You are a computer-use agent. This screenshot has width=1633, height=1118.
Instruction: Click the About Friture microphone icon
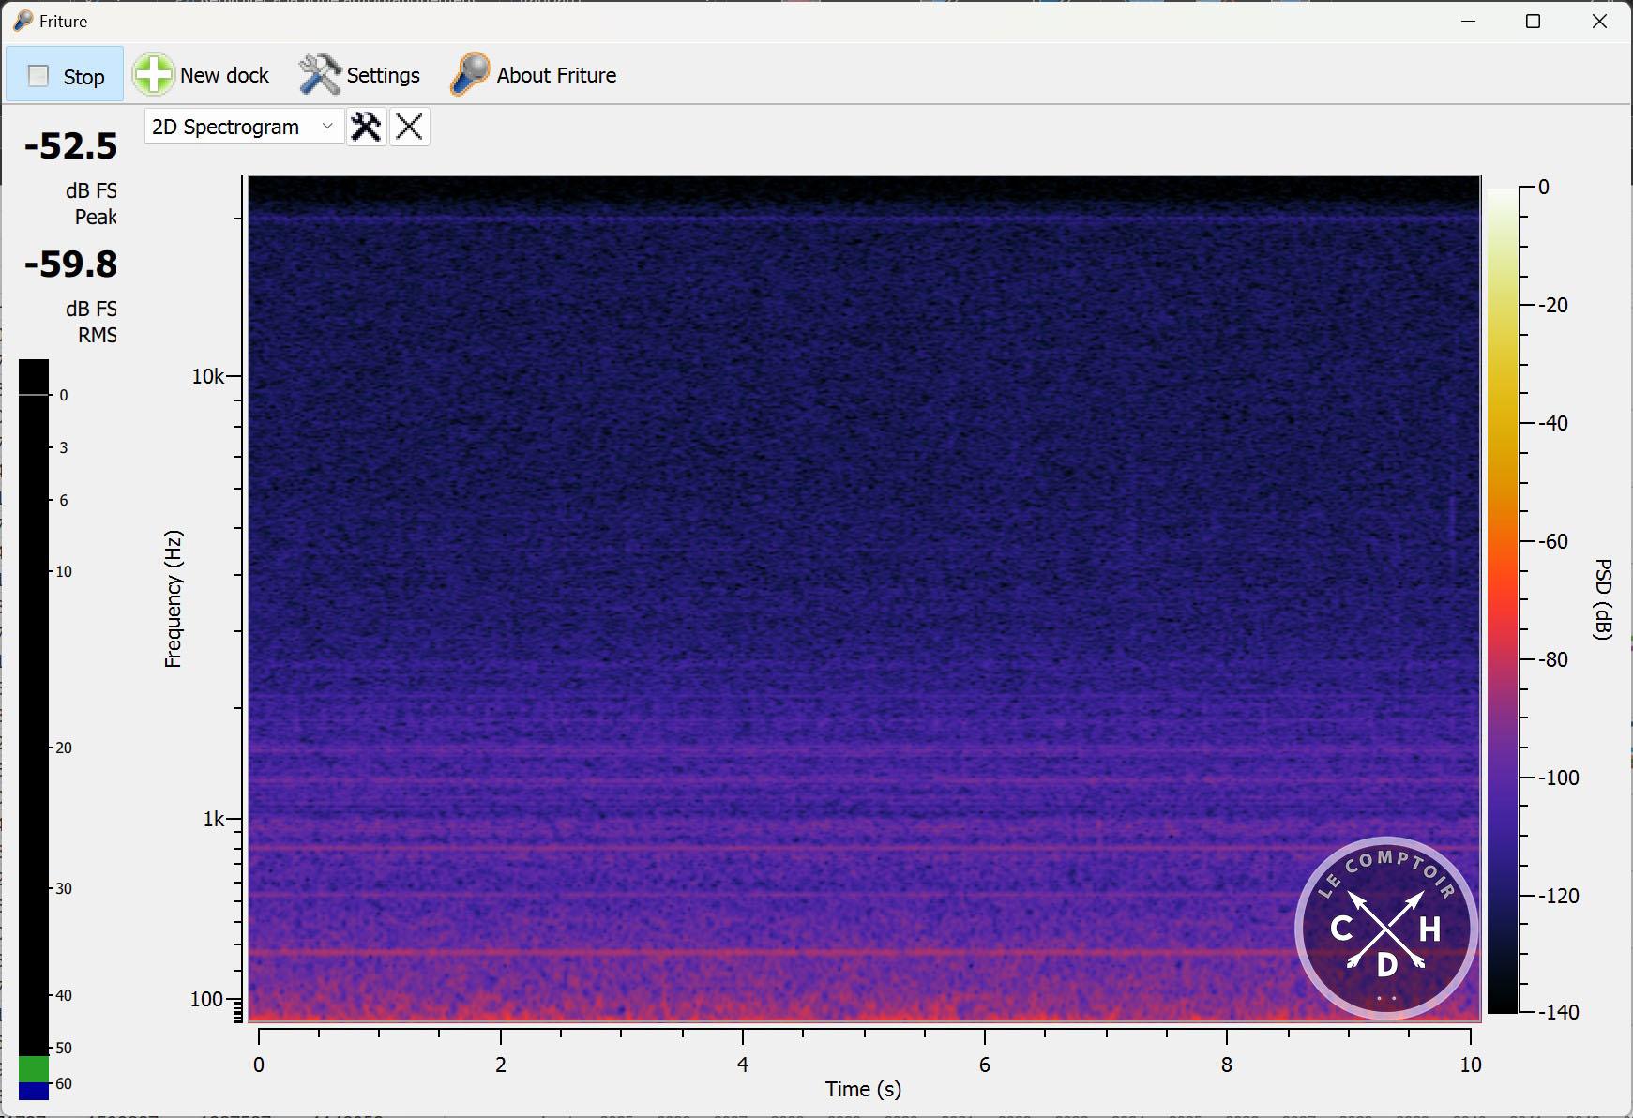tap(470, 75)
